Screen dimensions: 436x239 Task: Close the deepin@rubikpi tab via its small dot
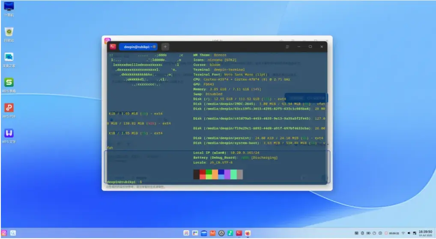(x=154, y=47)
